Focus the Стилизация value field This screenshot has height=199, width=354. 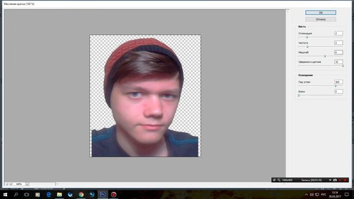[x=339, y=33]
